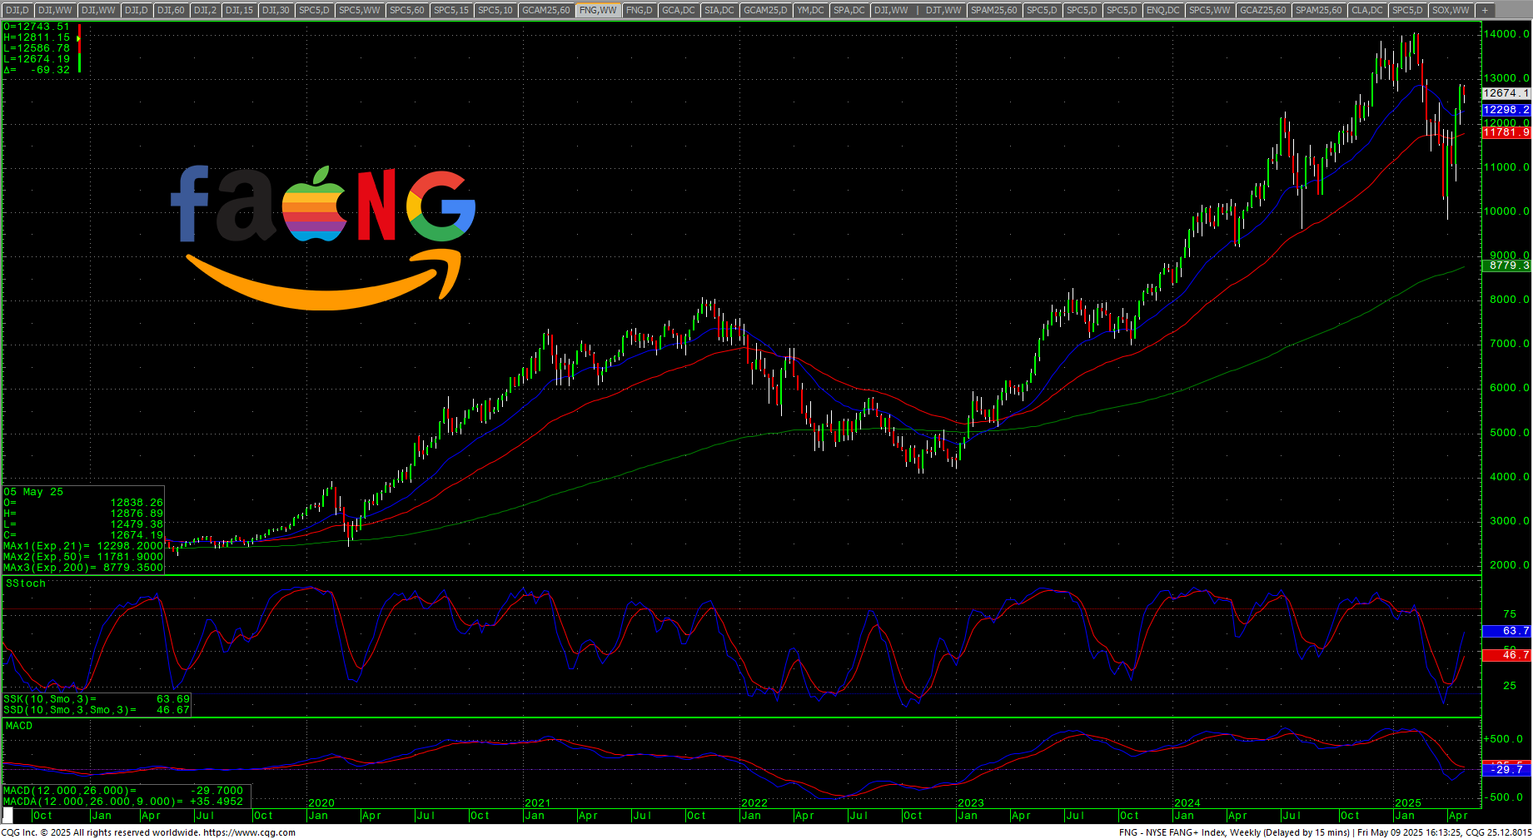Add a new chart tab with plus button
The height and width of the screenshot is (839, 1533).
click(1485, 10)
